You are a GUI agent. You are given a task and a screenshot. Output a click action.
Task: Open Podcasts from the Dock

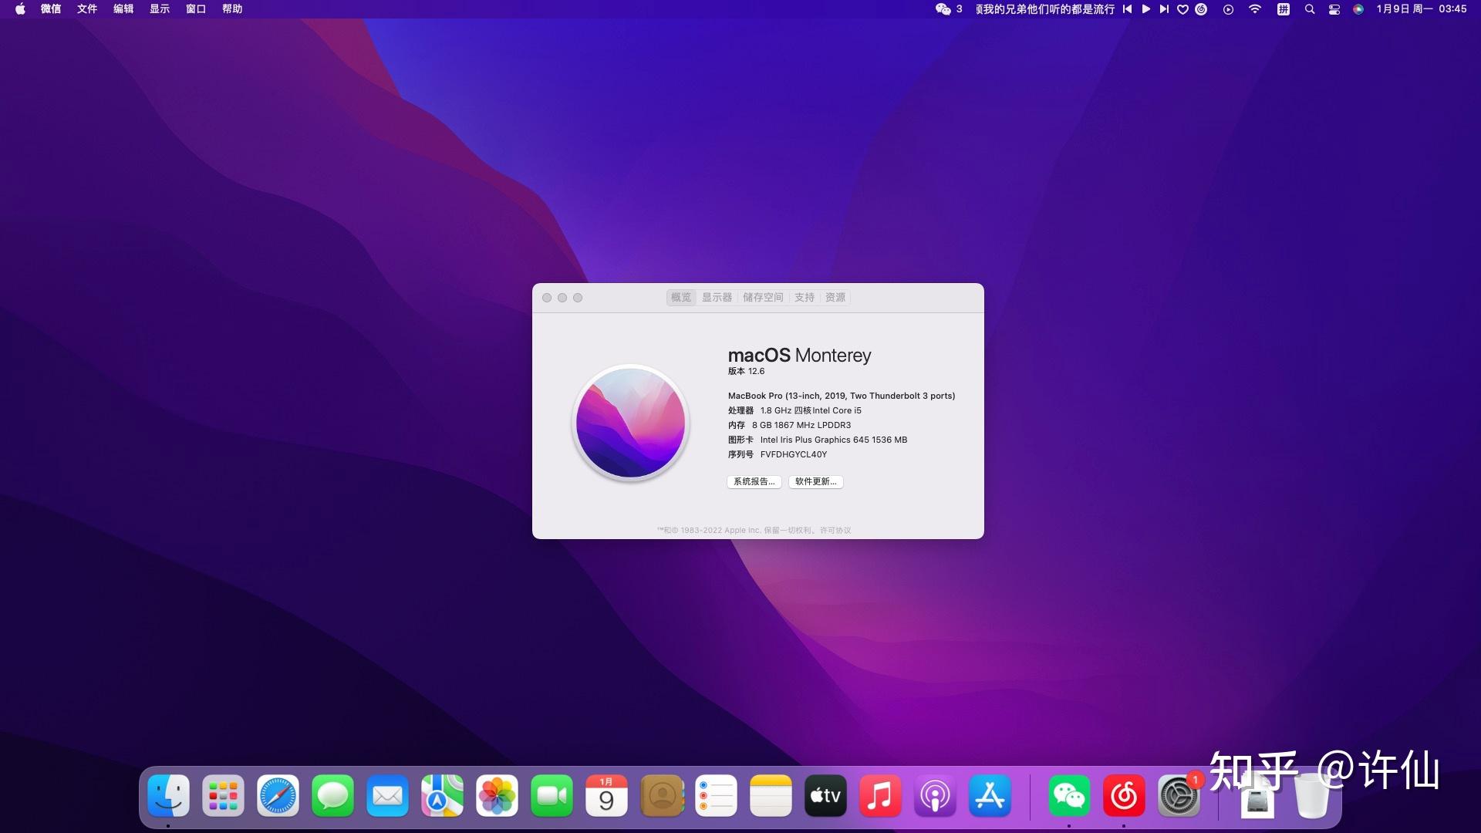tap(935, 796)
